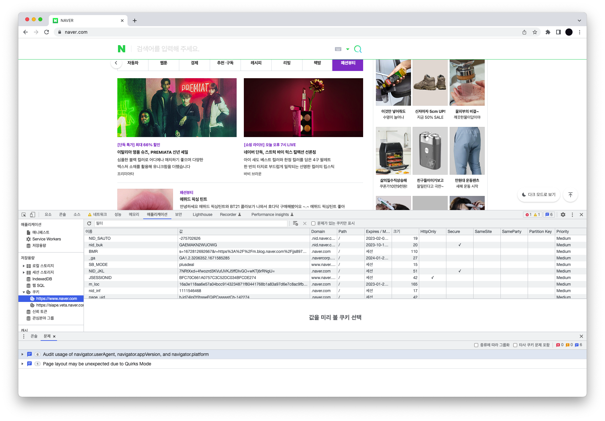The width and height of the screenshot is (605, 421).
Task: Expand the Quirks Mode layout issue
Action: [x=22, y=364]
